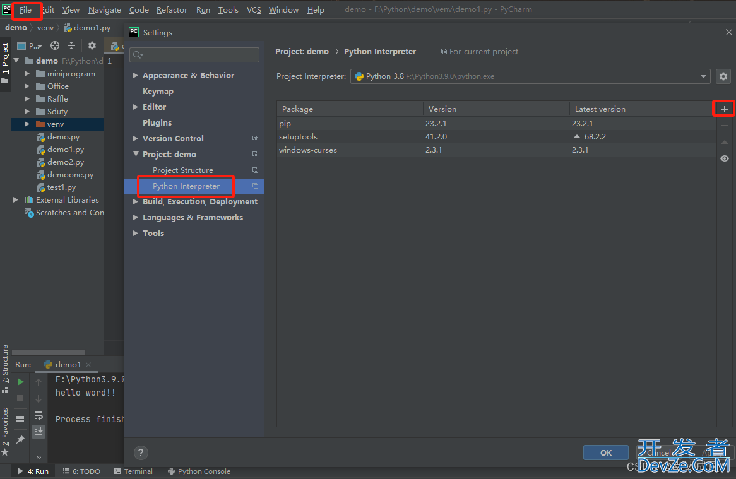Open the Project view type dropdown
Screen dimensions: 736x479
(30, 45)
